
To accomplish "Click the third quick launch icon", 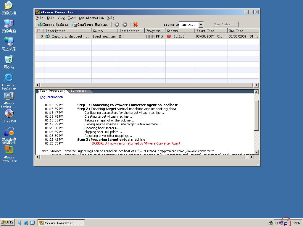I will tap(33, 223).
